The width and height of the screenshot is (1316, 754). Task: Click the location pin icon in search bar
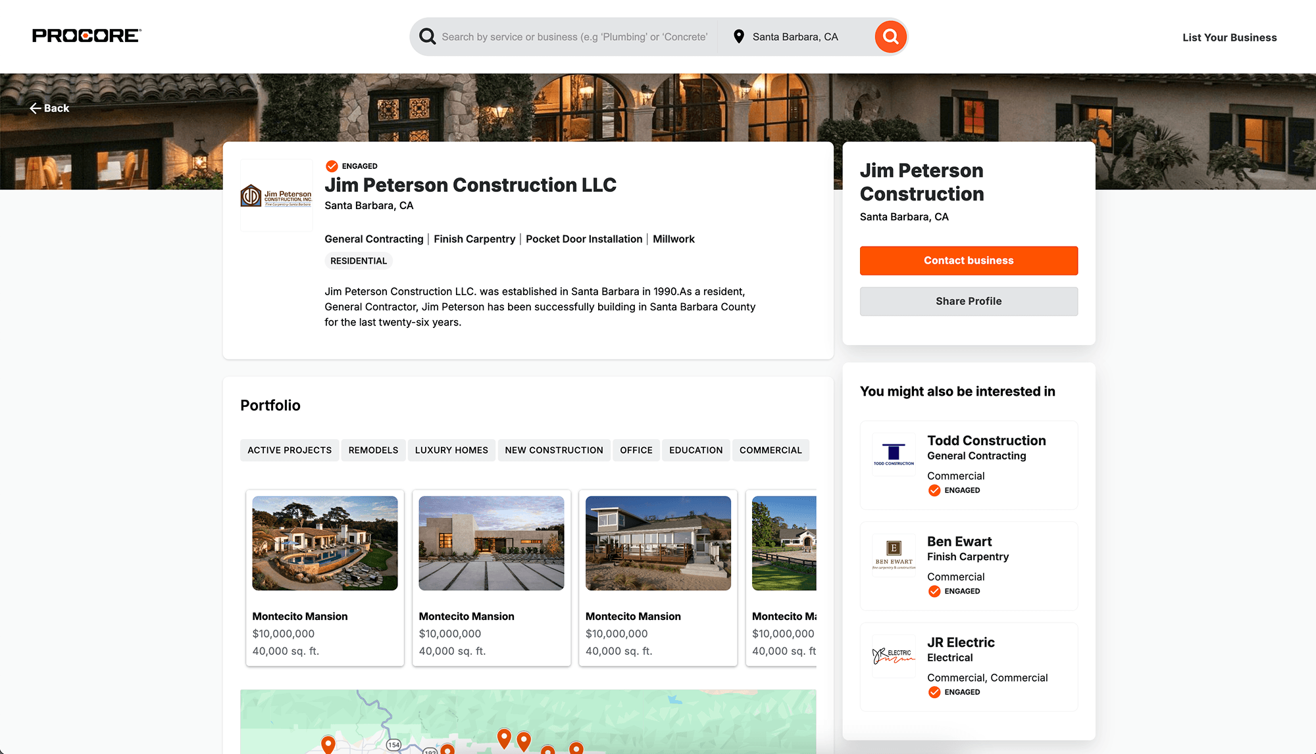click(x=738, y=37)
